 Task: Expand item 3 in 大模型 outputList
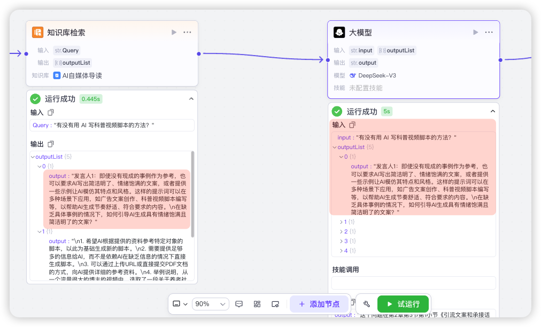[341, 241]
